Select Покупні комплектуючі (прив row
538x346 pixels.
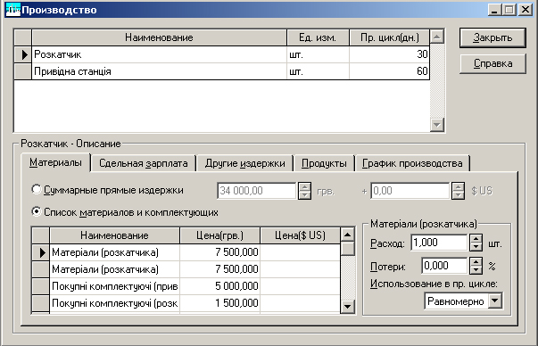click(x=186, y=286)
